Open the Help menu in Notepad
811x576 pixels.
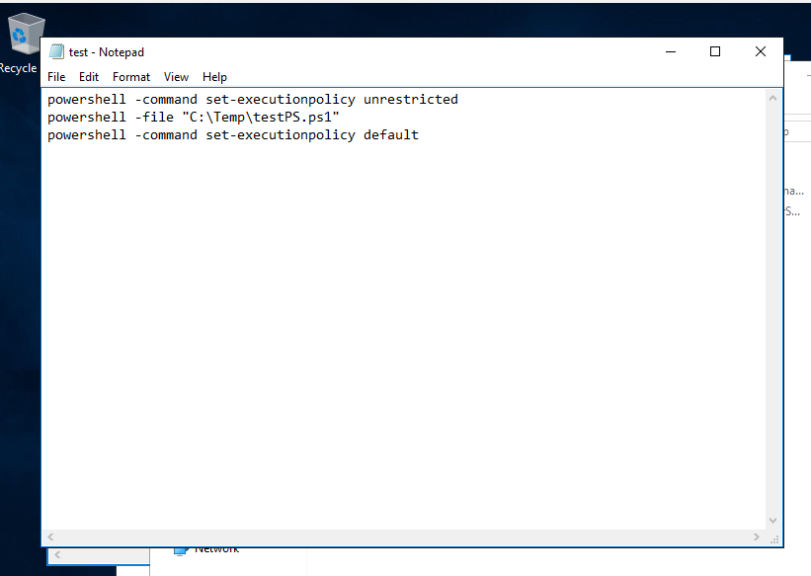coord(214,77)
